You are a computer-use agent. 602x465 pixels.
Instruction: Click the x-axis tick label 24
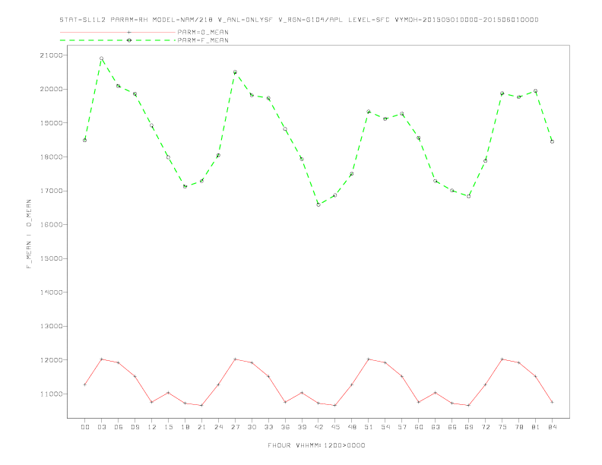click(218, 427)
